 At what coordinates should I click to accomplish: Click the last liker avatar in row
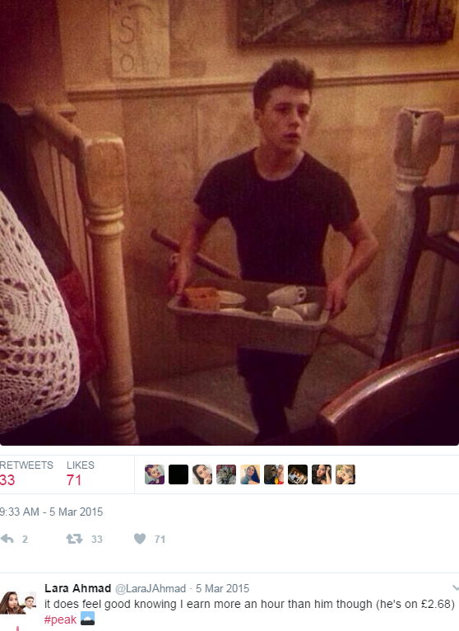click(x=345, y=474)
